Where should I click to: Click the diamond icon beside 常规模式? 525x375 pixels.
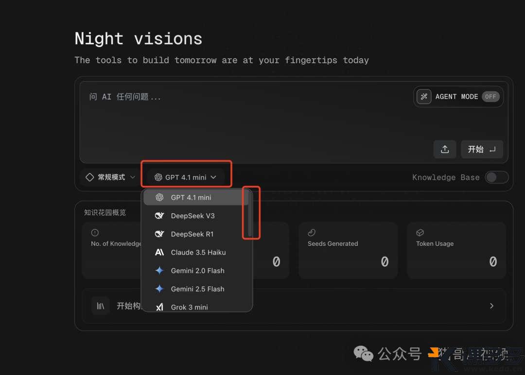tap(90, 177)
